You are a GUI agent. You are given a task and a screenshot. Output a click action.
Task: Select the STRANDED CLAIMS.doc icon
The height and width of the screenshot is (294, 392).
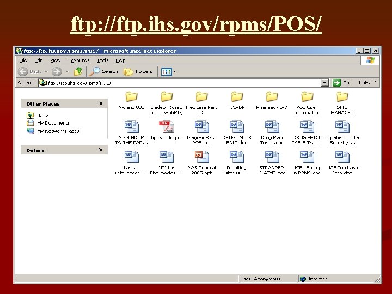[x=272, y=157]
